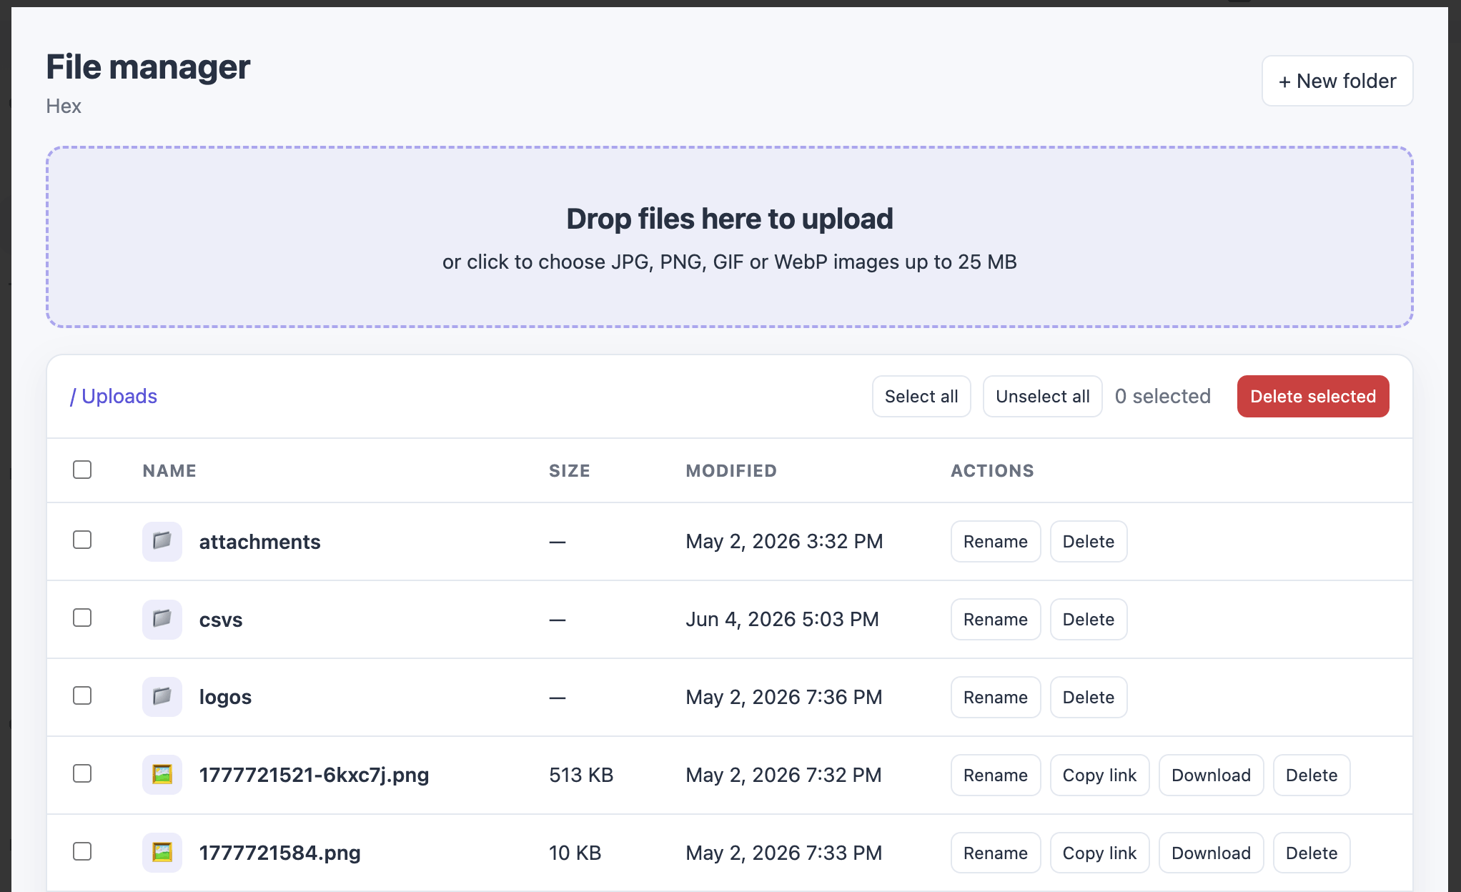Check the csvs row checkbox

pyautogui.click(x=82, y=618)
